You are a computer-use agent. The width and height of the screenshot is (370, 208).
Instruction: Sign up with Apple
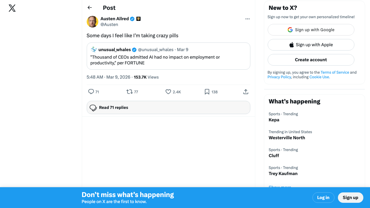point(311,45)
